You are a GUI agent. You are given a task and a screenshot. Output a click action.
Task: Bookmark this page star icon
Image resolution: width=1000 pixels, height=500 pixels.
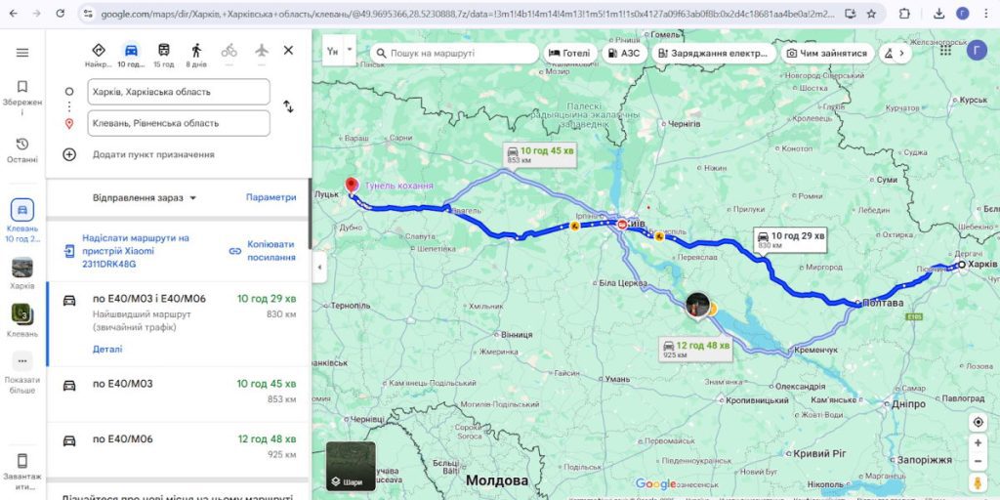click(871, 14)
